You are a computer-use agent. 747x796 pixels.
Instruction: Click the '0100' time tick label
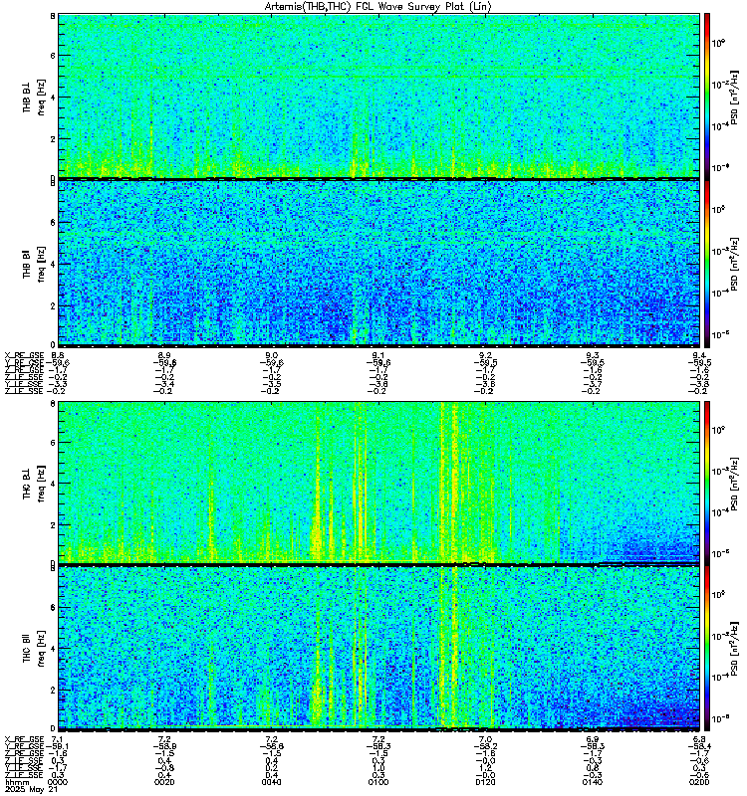click(378, 782)
